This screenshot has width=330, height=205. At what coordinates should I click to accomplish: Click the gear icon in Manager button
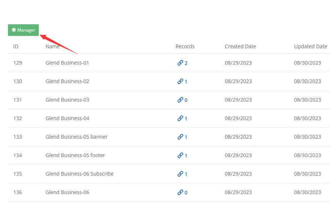(14, 30)
